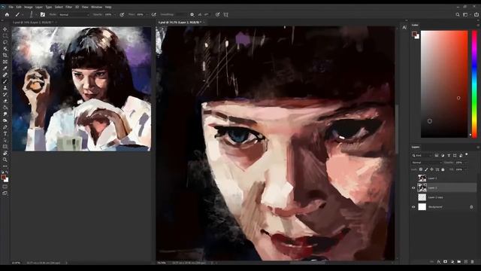Select the Rectangle shape tool
The width and height of the screenshot is (481, 271).
[x=5, y=147]
